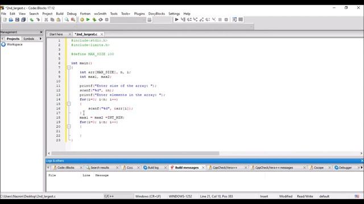The height and width of the screenshot is (204, 364).
Task: Switch to the Start here tab
Action: coord(56,34)
